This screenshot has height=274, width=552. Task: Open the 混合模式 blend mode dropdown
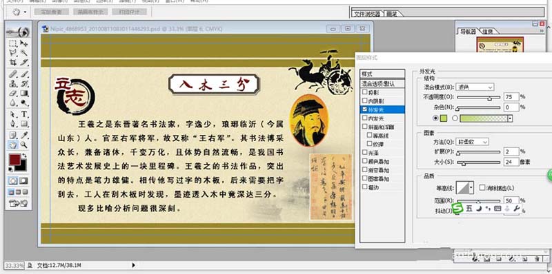tap(475, 87)
